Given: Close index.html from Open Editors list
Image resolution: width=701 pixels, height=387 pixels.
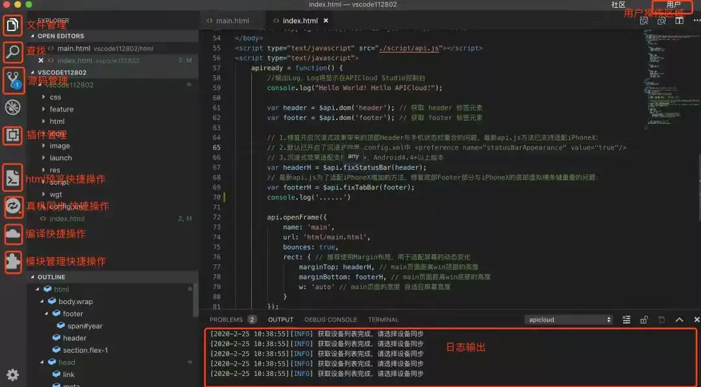Looking at the screenshot, I should coord(41,60).
